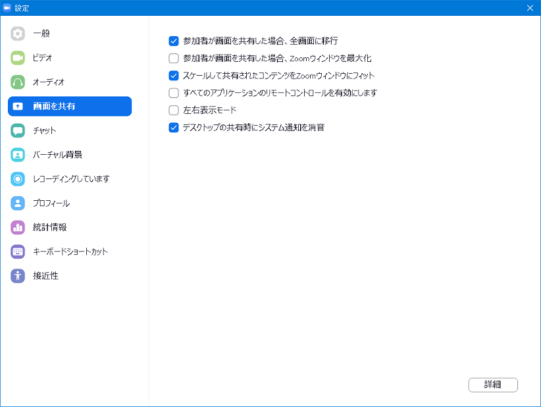The height and width of the screenshot is (407, 541).
Task: Open the 接近性 tab
Action: click(x=70, y=276)
